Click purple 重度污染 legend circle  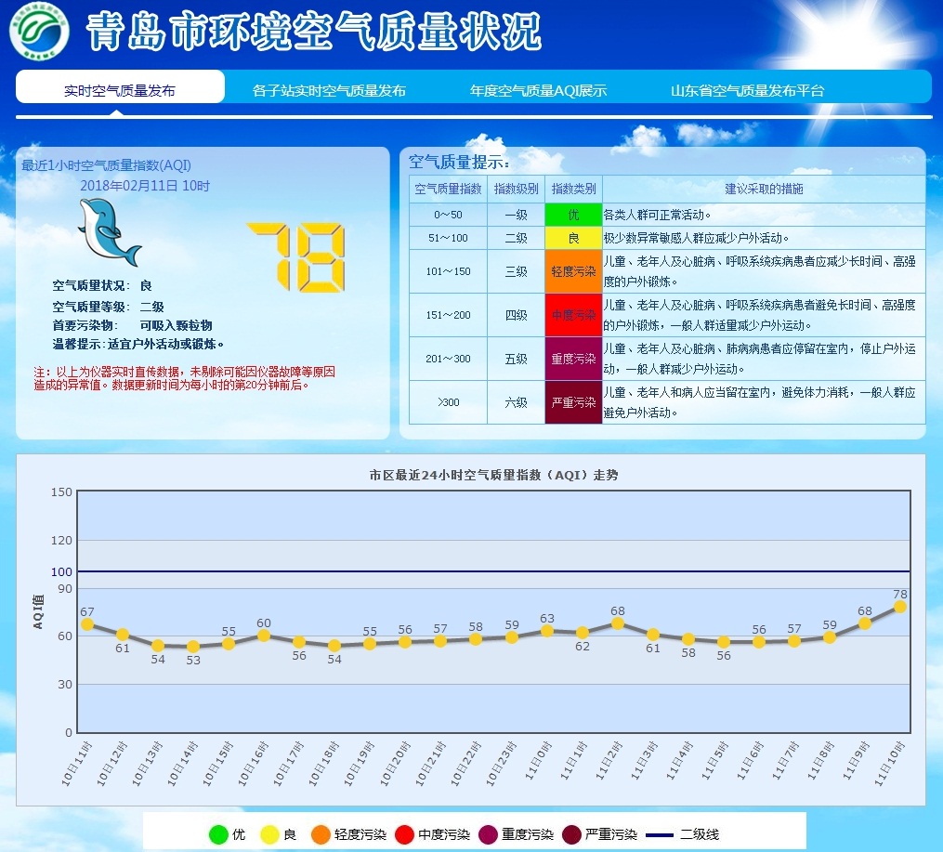pyautogui.click(x=488, y=834)
